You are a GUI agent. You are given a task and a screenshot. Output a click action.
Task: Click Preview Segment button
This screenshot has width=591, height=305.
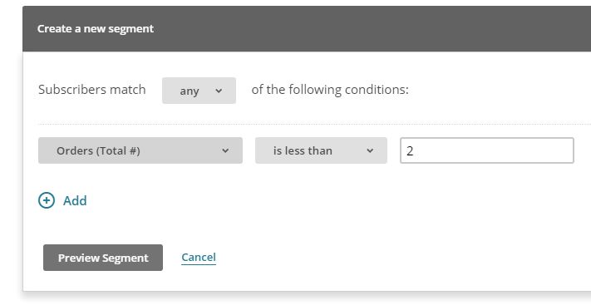pos(103,258)
